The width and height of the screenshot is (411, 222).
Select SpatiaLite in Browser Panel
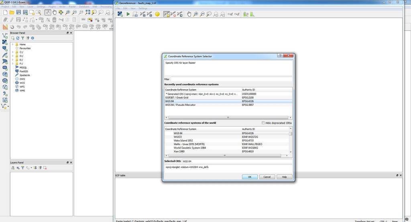[x=24, y=75]
